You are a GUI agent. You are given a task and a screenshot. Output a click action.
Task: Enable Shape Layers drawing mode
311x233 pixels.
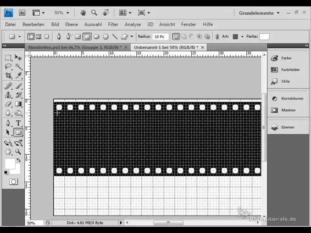31,37
